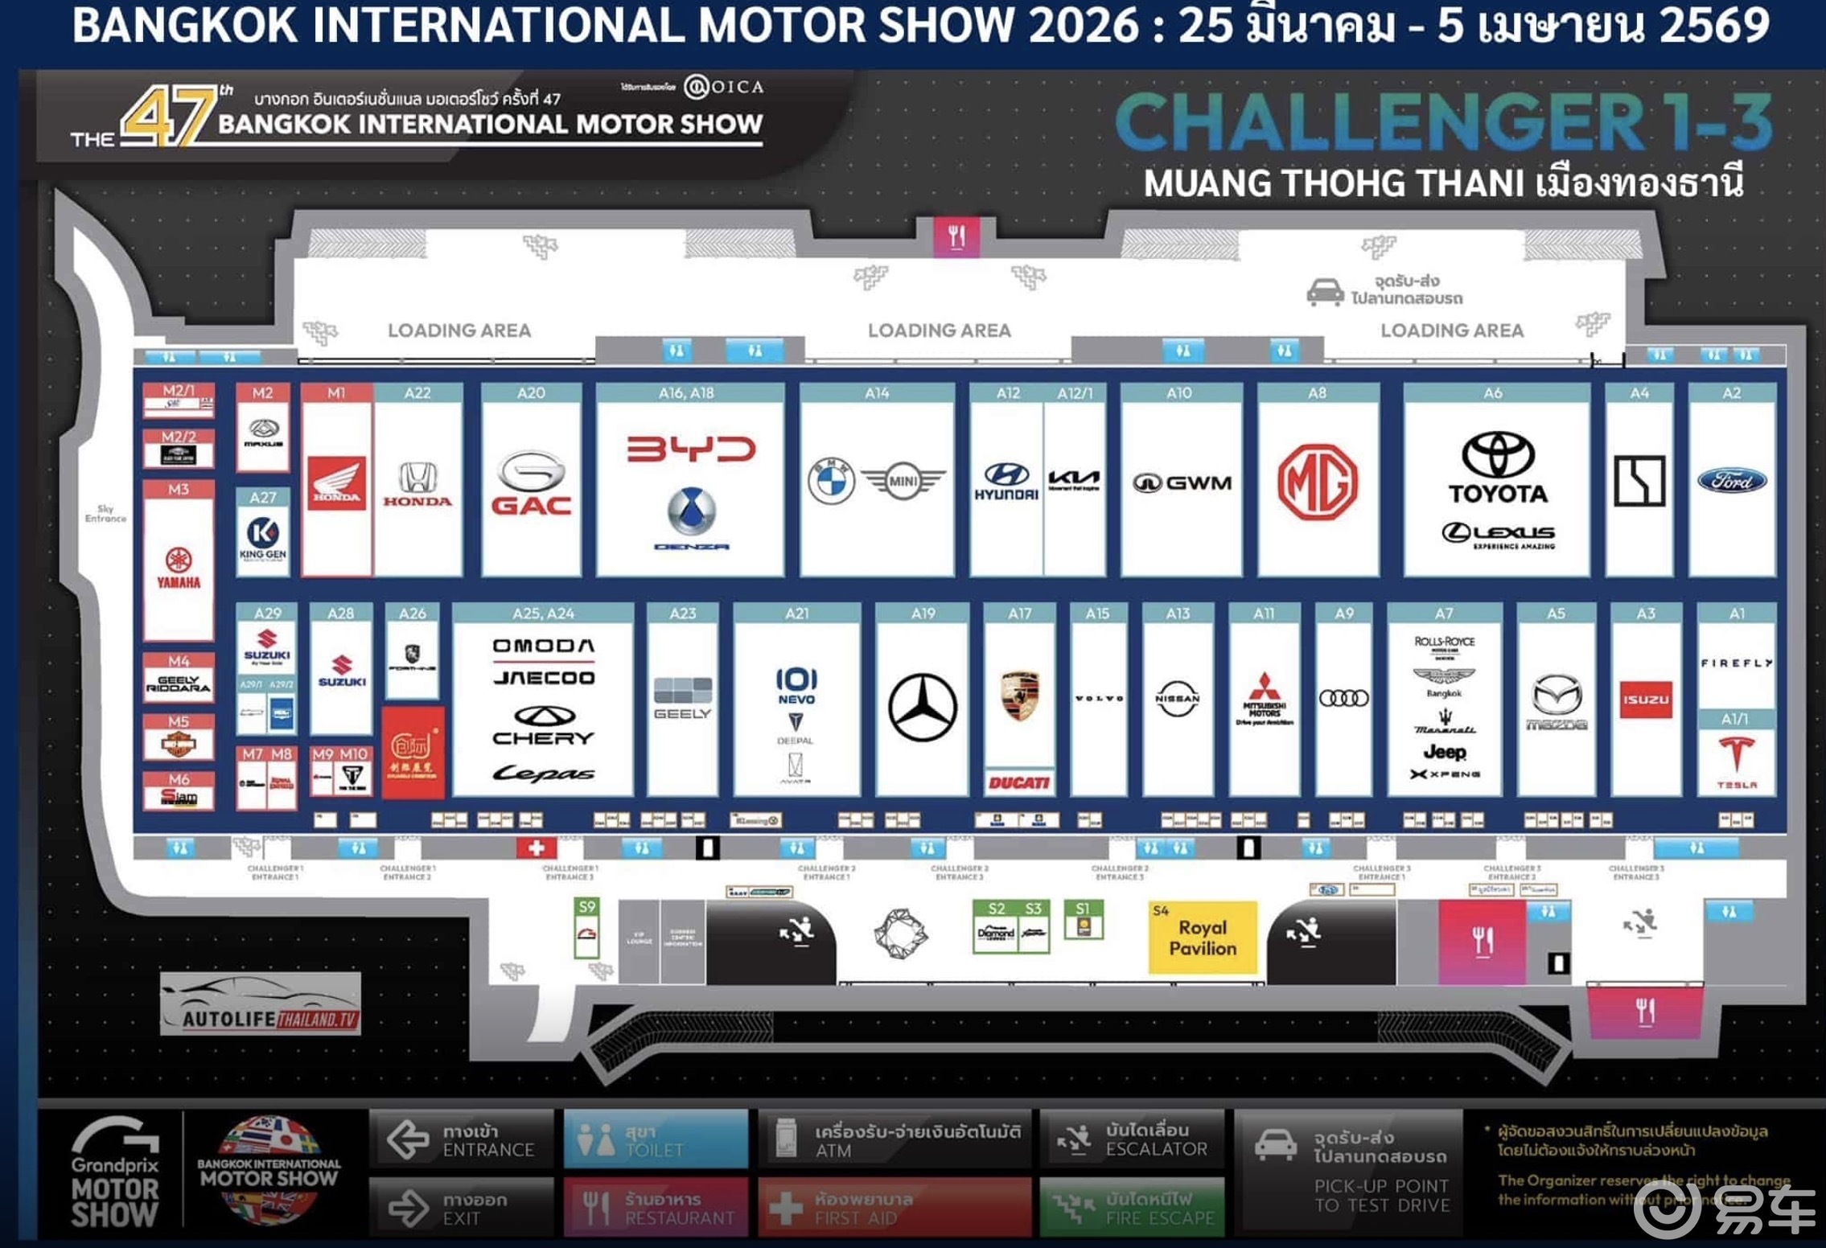Click the A6 Toyota booth header
Screen dimensions: 1826x1248
tap(1495, 393)
